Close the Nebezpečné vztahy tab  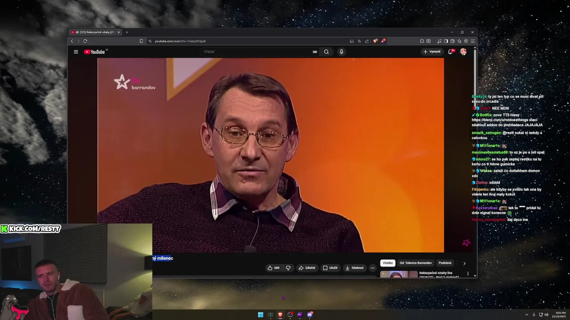[118, 32]
